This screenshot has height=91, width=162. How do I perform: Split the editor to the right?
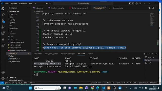point(153,8)
